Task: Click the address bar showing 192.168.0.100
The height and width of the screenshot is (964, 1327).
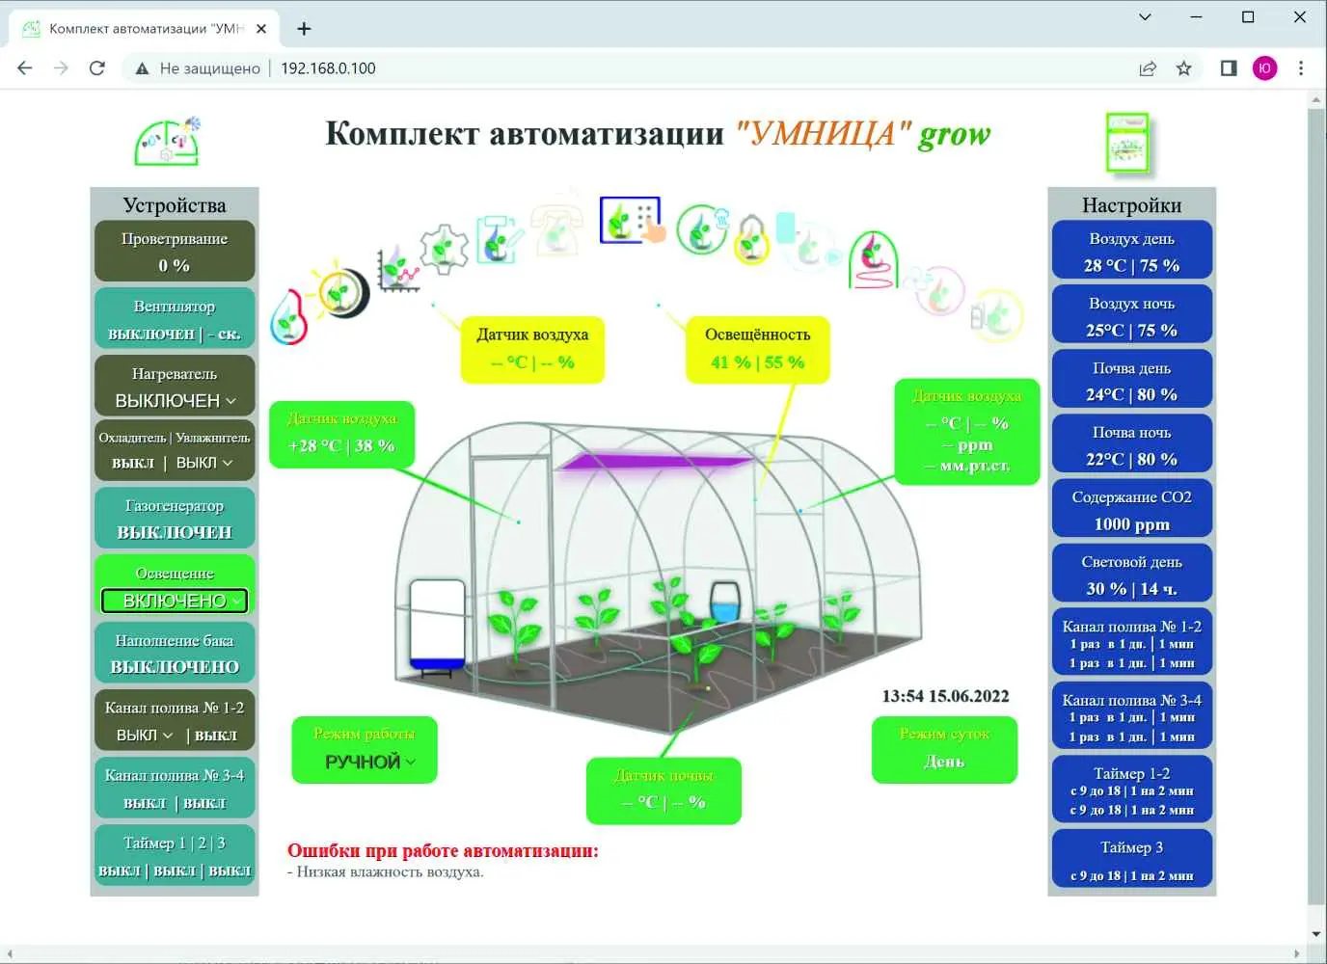Action: [x=627, y=68]
